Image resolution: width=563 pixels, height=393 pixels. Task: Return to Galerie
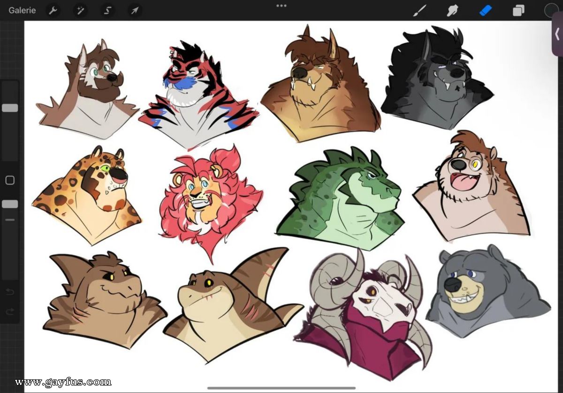pos(22,10)
